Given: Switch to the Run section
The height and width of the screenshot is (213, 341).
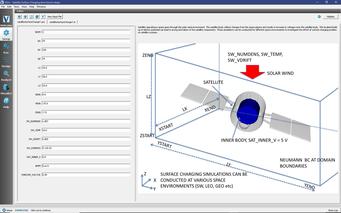Looking at the screenshot, I should (x=6, y=48).
